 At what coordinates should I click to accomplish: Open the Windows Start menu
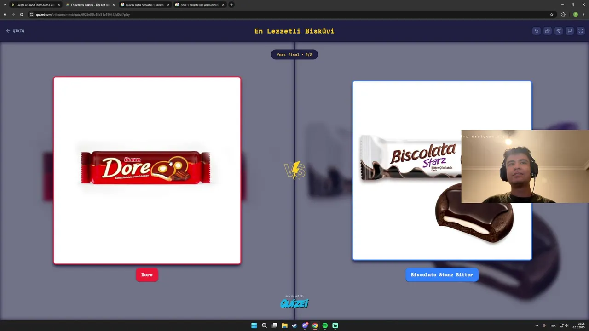click(x=254, y=325)
